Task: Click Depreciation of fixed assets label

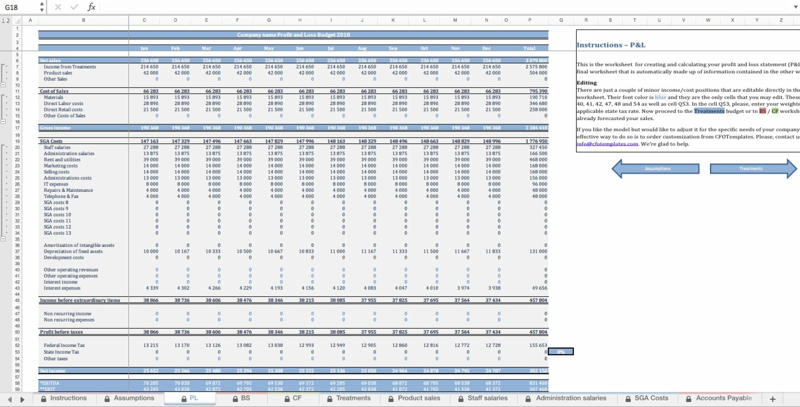Action: coord(73,251)
